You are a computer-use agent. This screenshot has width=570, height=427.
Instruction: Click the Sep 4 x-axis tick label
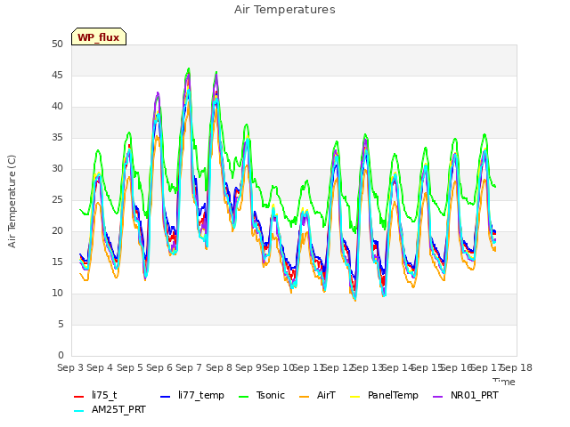[x=100, y=367]
